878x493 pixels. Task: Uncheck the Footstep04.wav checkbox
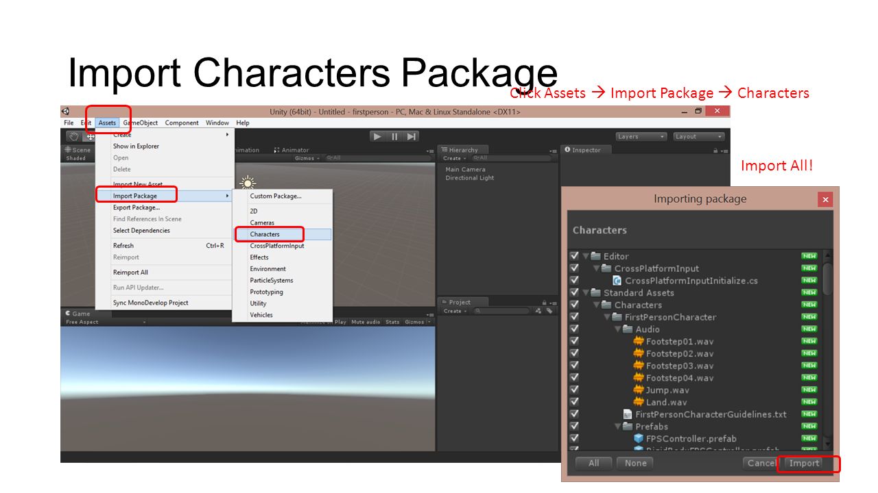575,377
